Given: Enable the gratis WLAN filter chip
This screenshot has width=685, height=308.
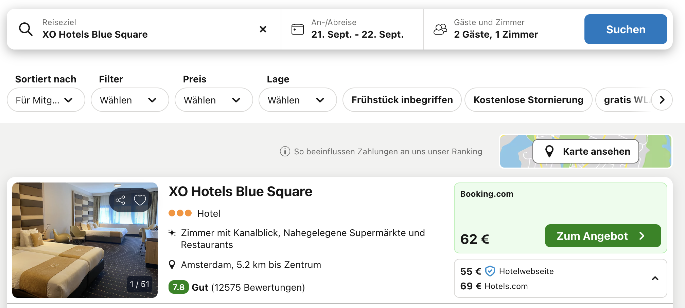Looking at the screenshot, I should point(624,100).
